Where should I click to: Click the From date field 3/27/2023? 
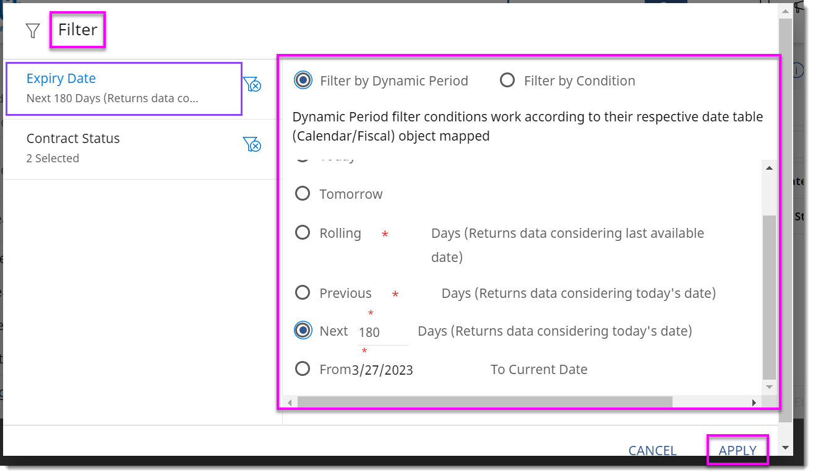[382, 370]
